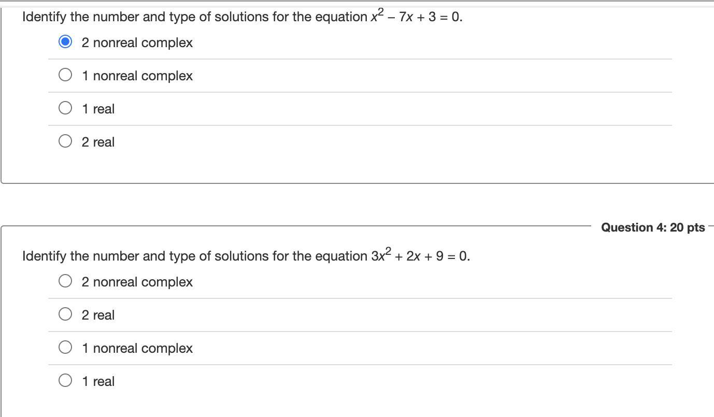
Task: Click Question 4's "1 real" label text
Action: point(98,381)
